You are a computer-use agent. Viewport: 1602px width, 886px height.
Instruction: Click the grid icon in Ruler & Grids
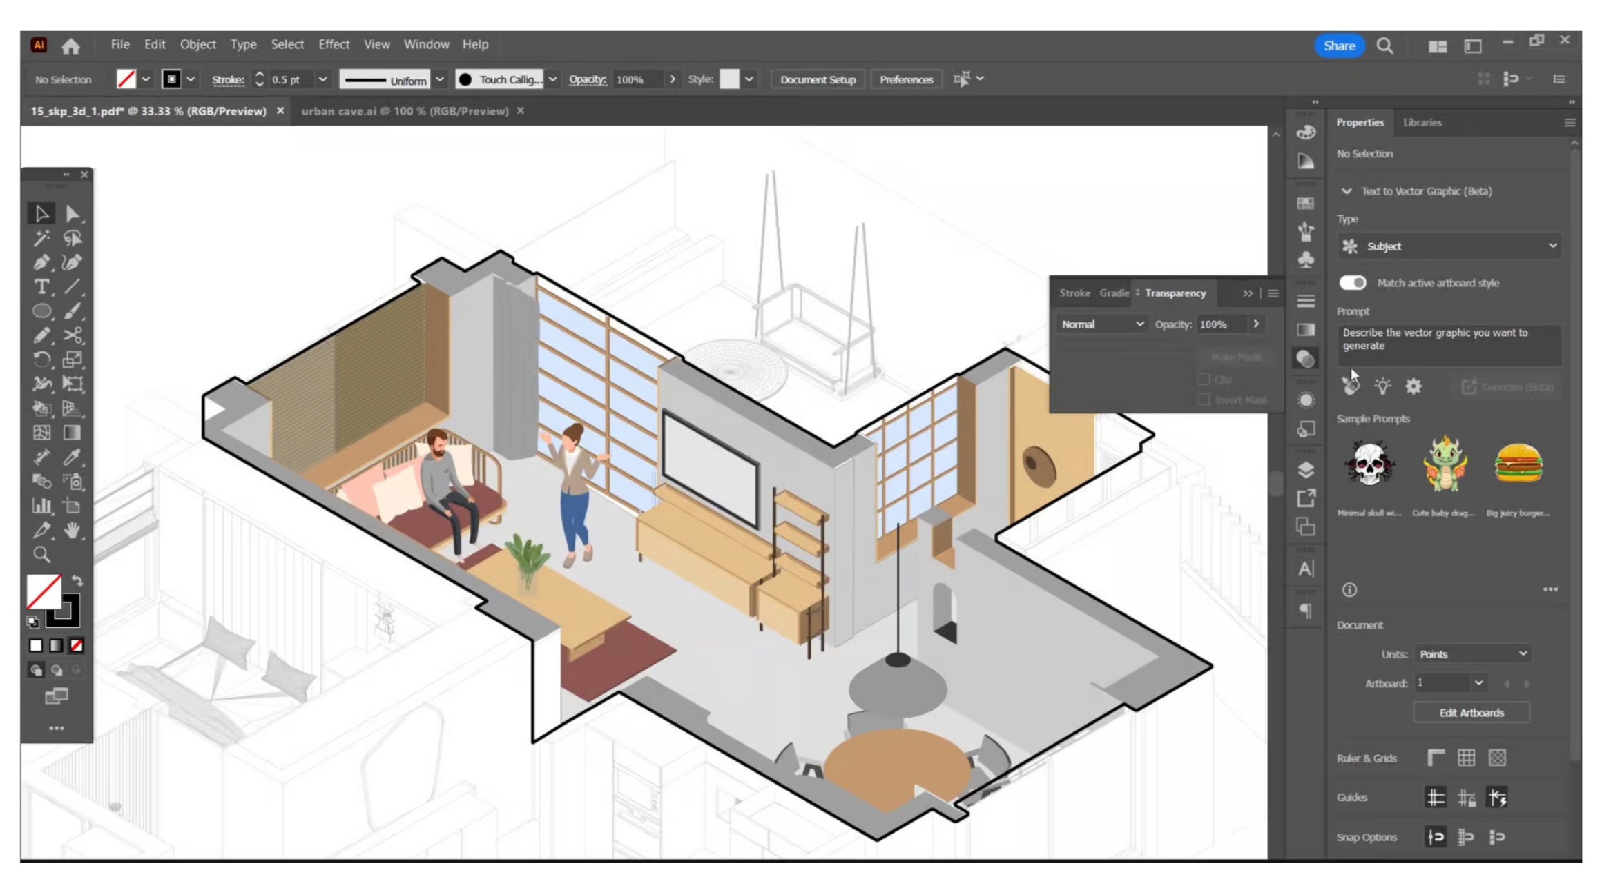[1466, 758]
